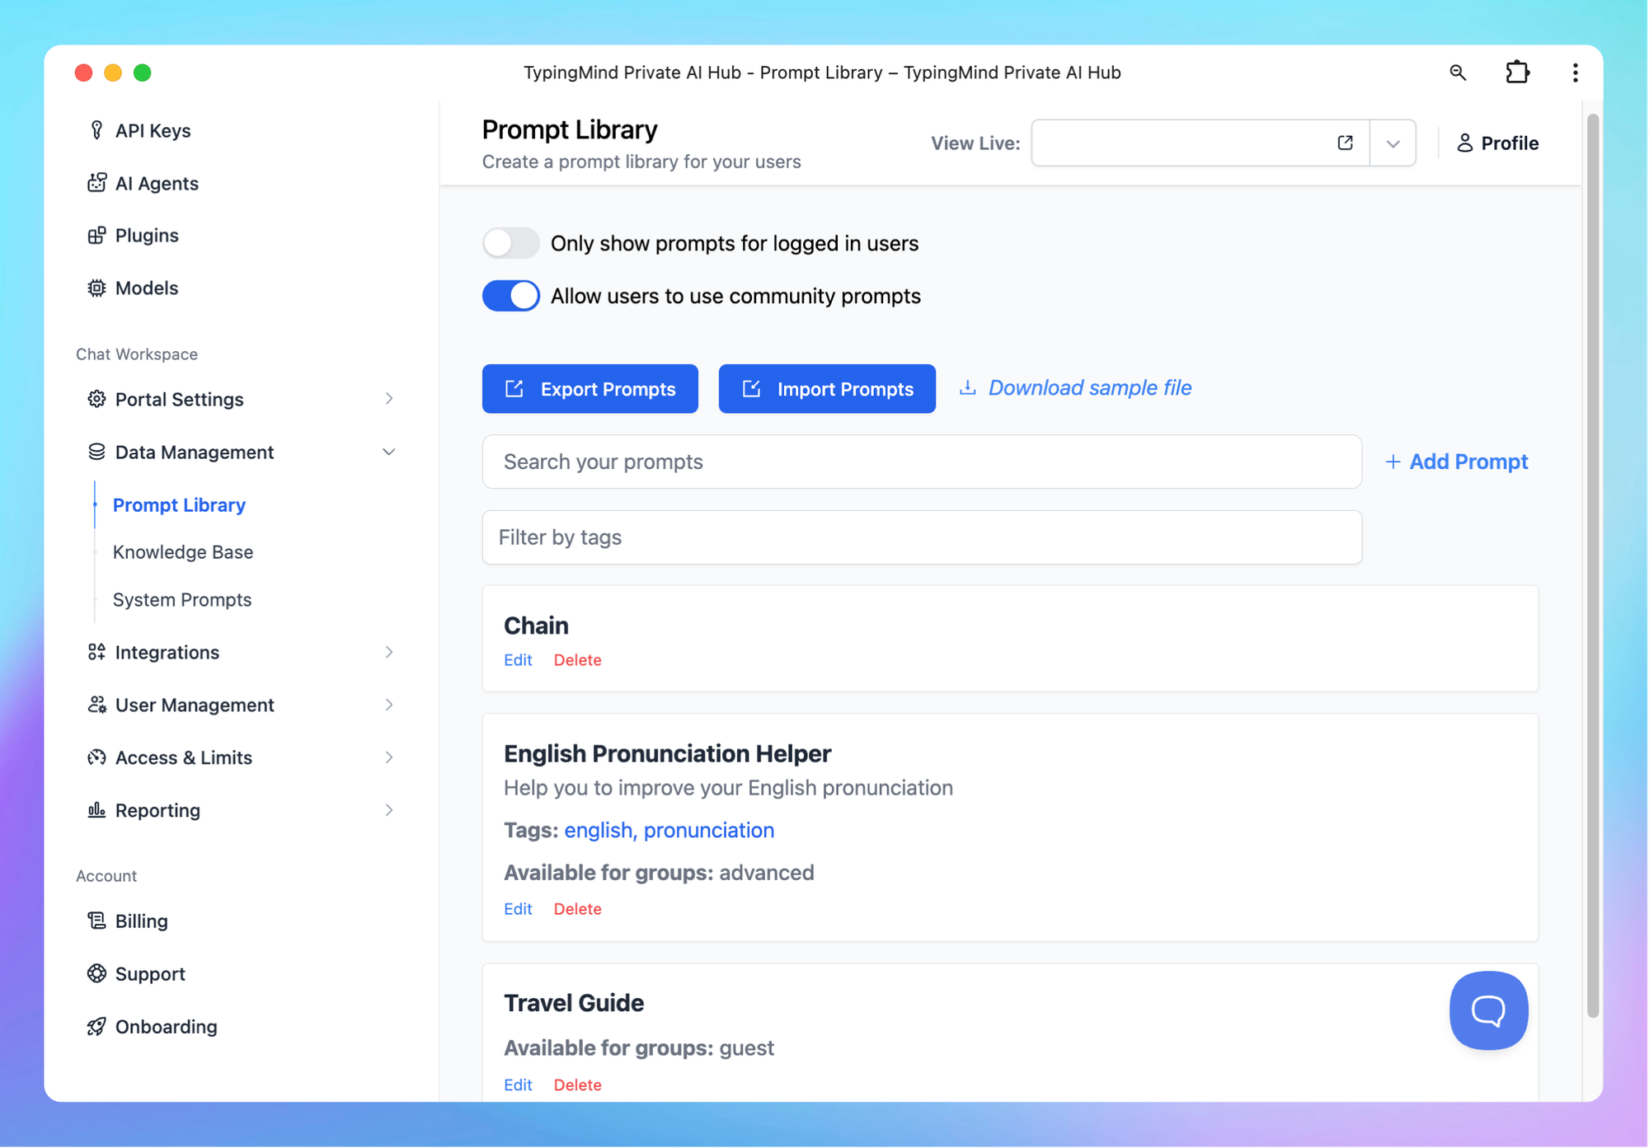Open the Download sample file link

[1088, 387]
